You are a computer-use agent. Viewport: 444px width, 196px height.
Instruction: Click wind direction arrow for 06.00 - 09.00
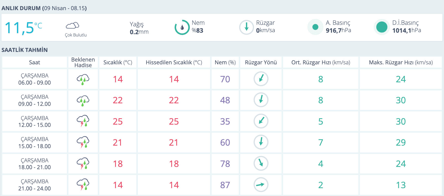click(261, 79)
